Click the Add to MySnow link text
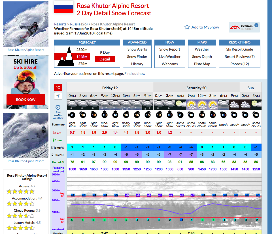This screenshot has width=272, height=234. (205, 27)
